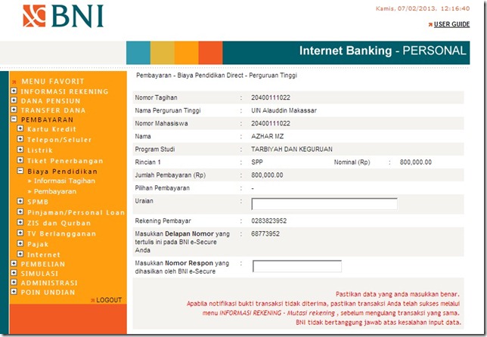Click challenge number 68773952
487x337 pixels.
click(265, 233)
